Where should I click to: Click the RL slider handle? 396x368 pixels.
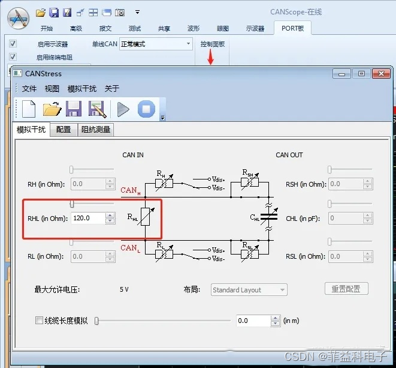click(71, 242)
